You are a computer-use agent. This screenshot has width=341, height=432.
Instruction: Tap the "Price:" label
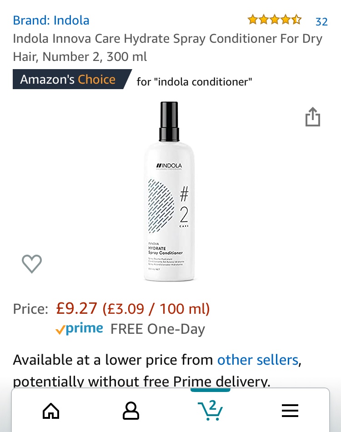[30, 309]
